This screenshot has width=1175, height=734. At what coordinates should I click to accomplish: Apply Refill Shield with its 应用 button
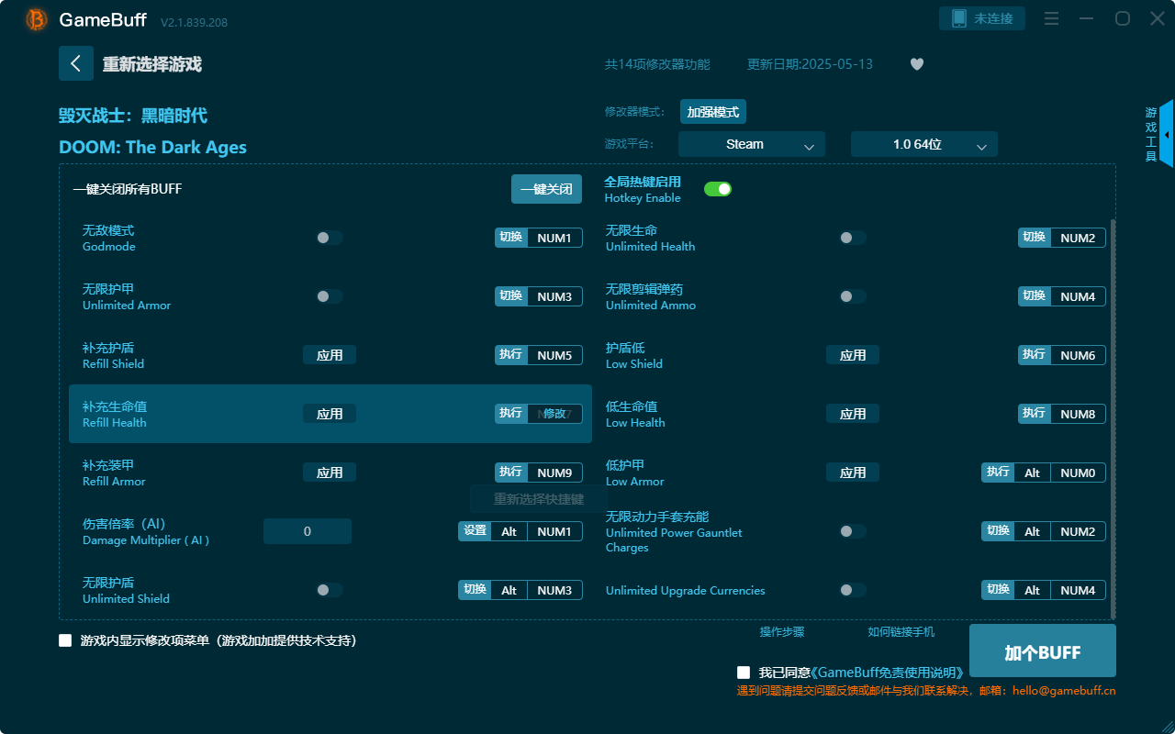(329, 354)
